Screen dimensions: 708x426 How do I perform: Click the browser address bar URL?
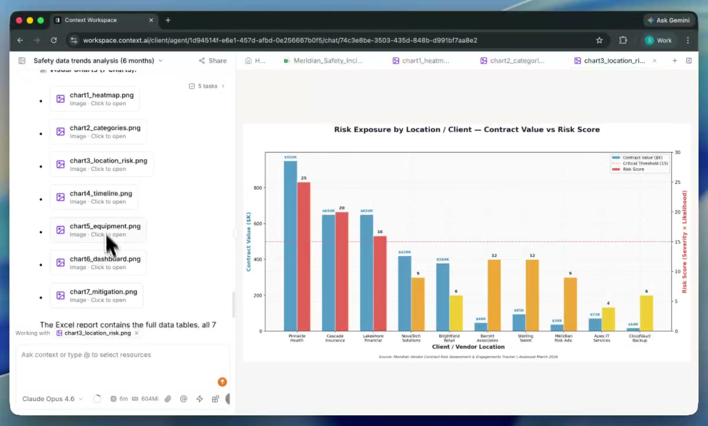(280, 40)
